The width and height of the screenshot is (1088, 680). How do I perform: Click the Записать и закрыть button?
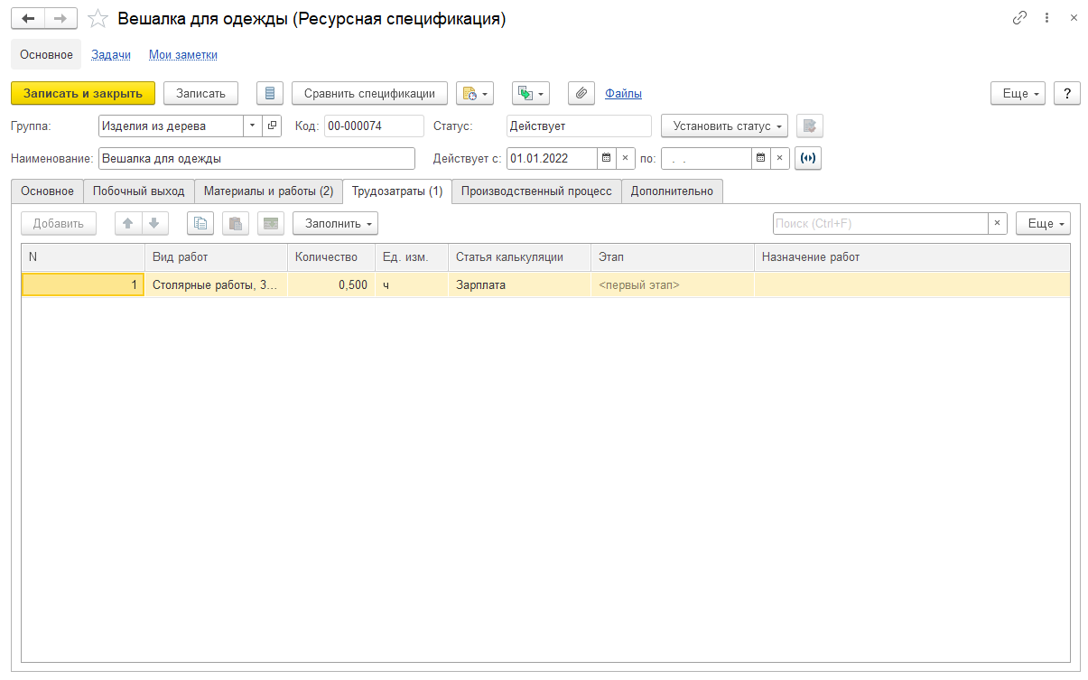(x=83, y=93)
